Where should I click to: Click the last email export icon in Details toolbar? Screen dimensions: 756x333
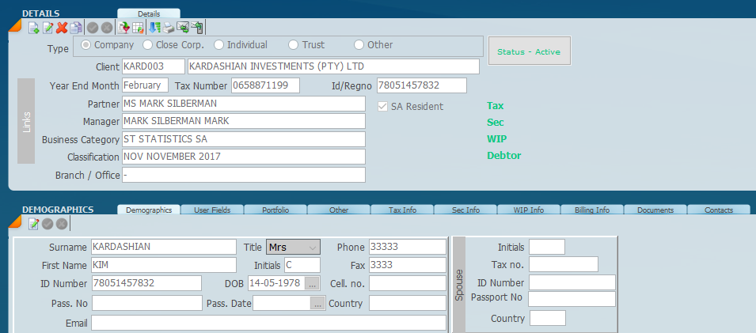[x=196, y=28]
